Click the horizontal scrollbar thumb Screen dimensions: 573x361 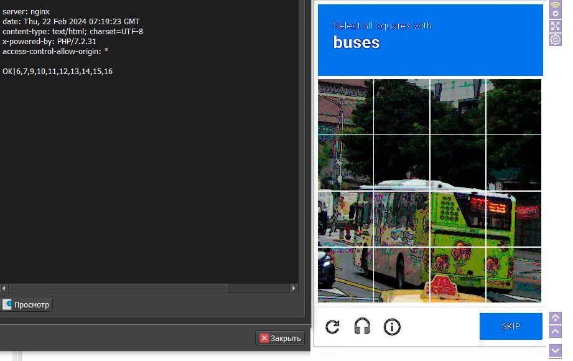click(118, 288)
